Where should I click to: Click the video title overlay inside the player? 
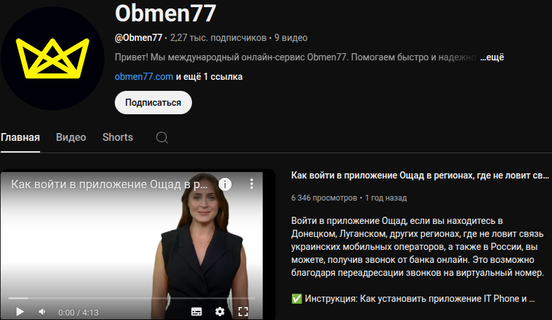tap(109, 184)
